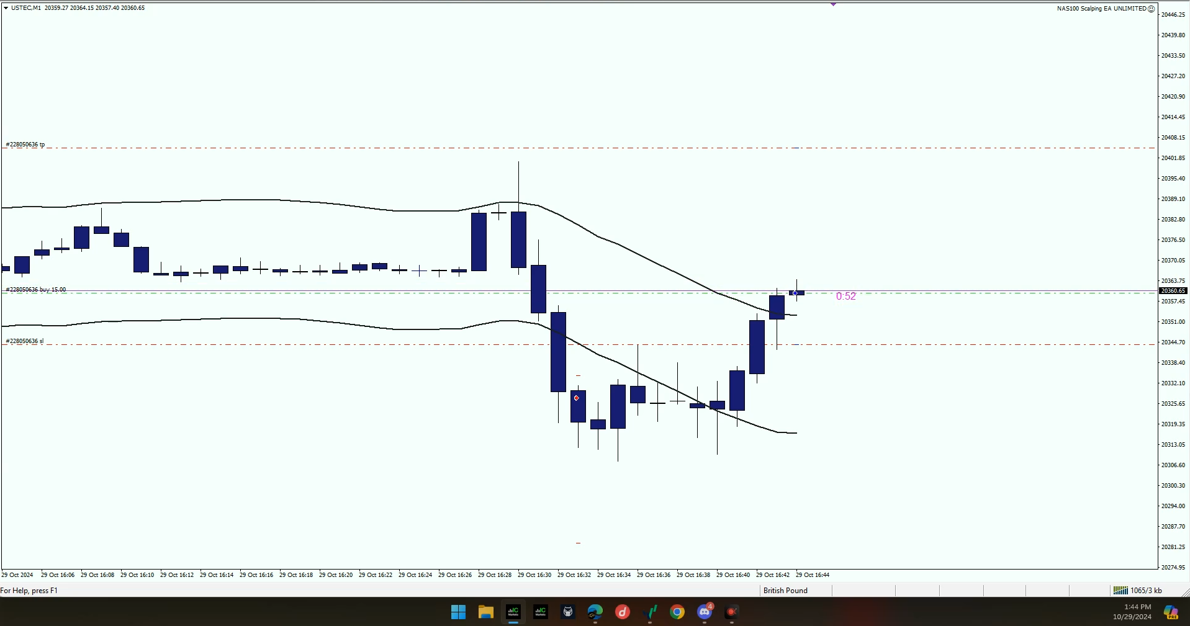Click the 'For Help, press F1' status text

pyautogui.click(x=29, y=591)
